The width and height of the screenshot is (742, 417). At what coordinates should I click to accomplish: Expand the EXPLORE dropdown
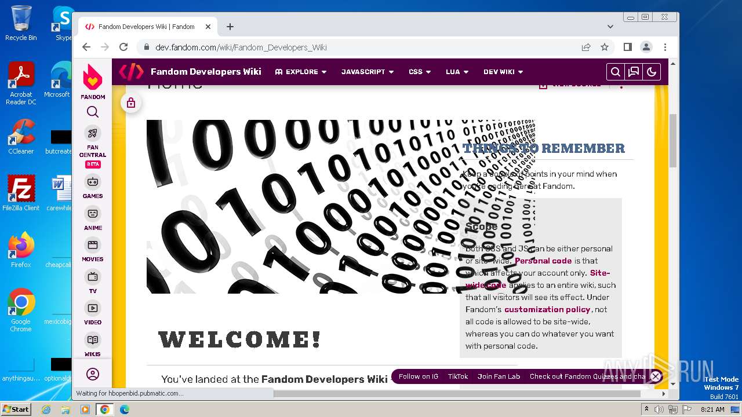[x=301, y=72]
